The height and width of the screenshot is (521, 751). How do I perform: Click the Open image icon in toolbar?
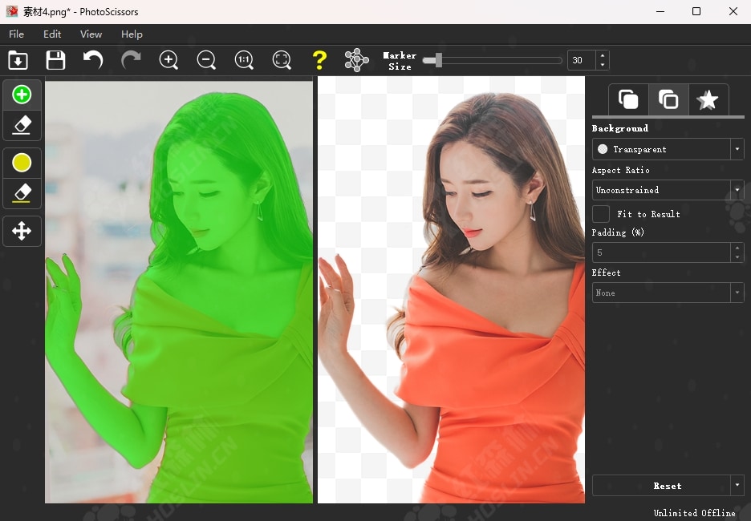click(x=18, y=60)
